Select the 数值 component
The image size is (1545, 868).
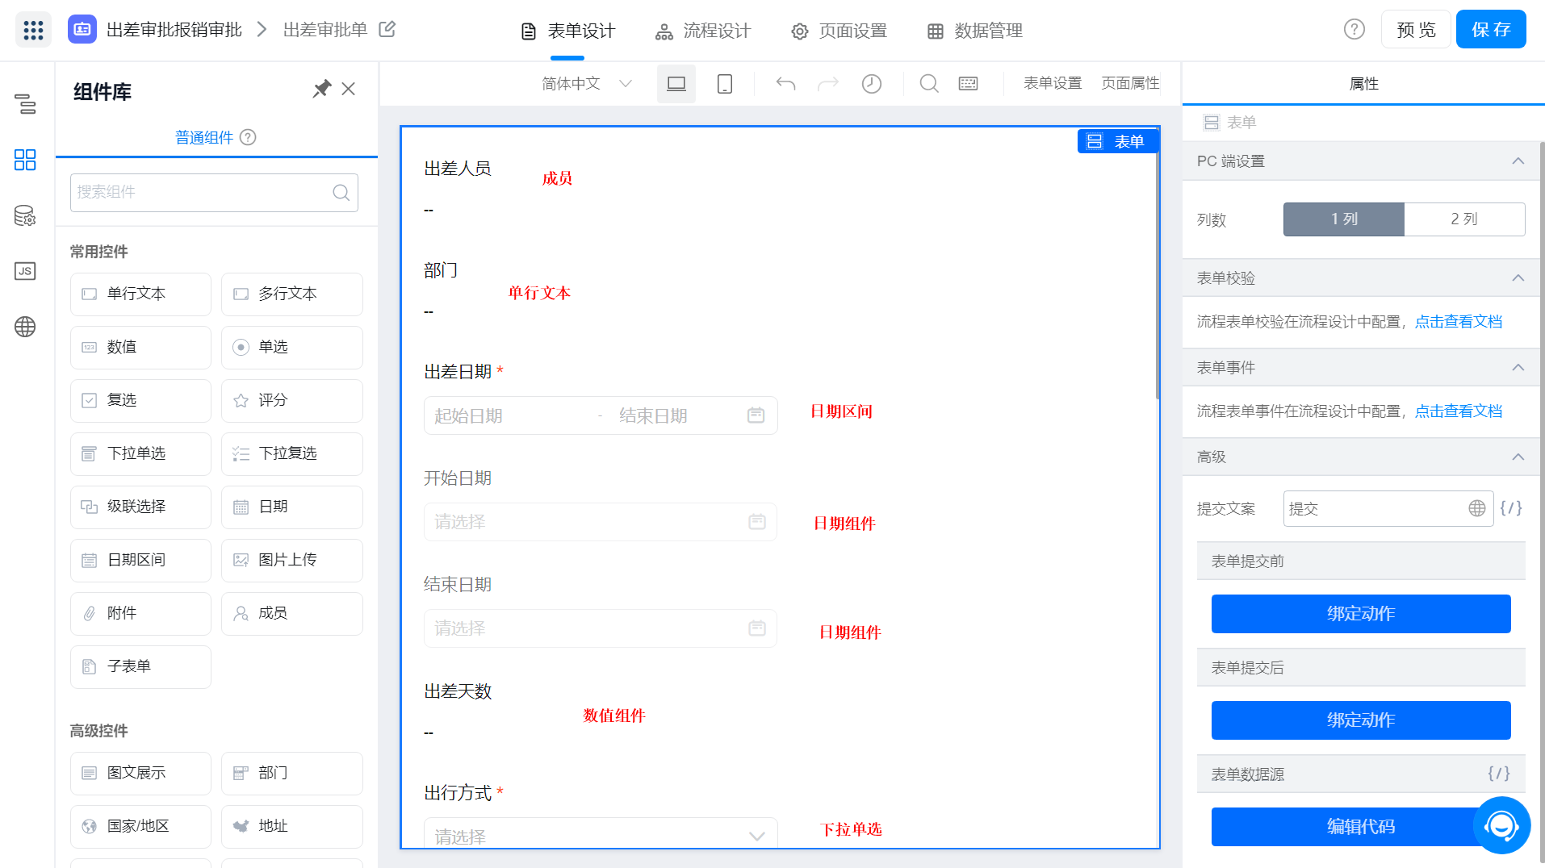[140, 347]
